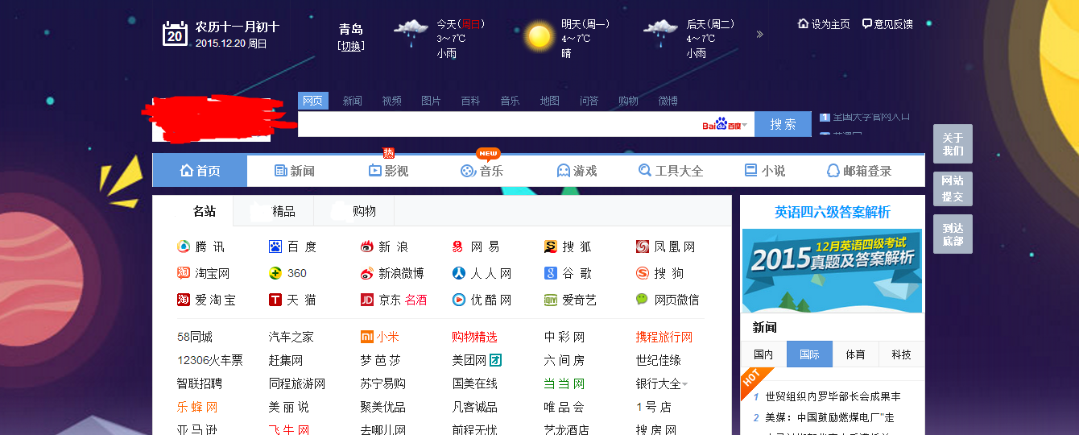Open the 英语四六级答案解析 heading link
Viewport: 1079px width, 435px height.
click(x=833, y=212)
